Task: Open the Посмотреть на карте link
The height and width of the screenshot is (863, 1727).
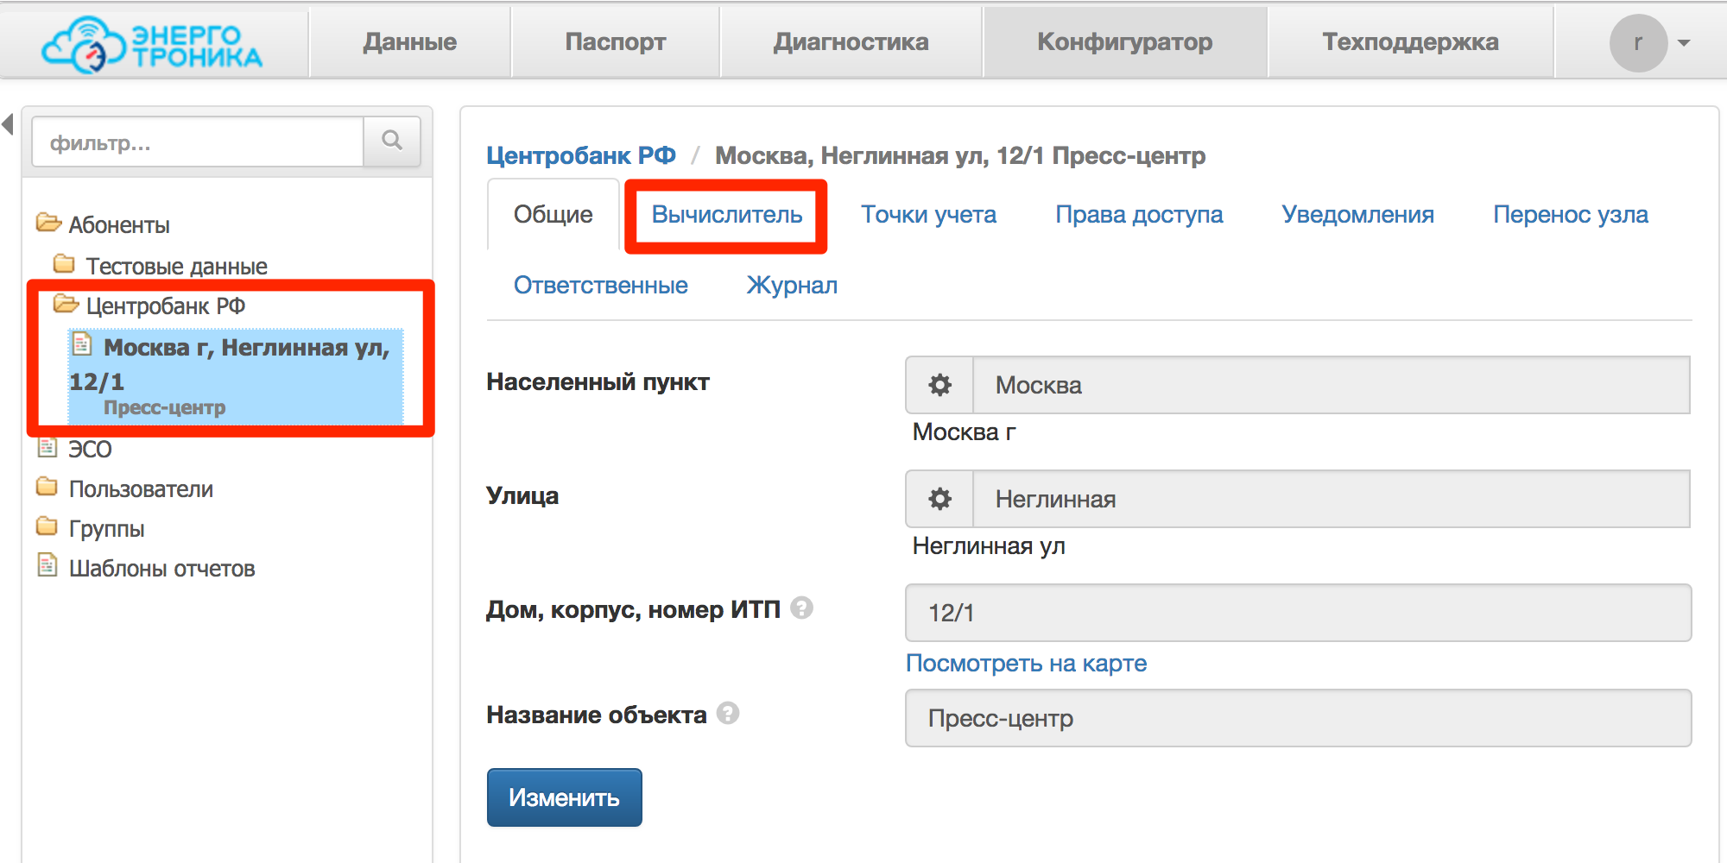Action: point(1026,663)
